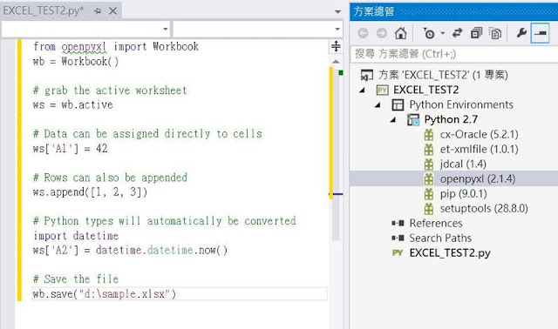The height and width of the screenshot is (329, 558).
Task: Select cx-Oracle (5.2.1) package
Action: 479,135
